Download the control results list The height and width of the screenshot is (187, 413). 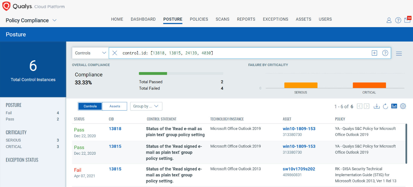[x=377, y=106]
